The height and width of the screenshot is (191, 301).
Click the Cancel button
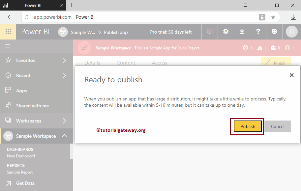278,126
